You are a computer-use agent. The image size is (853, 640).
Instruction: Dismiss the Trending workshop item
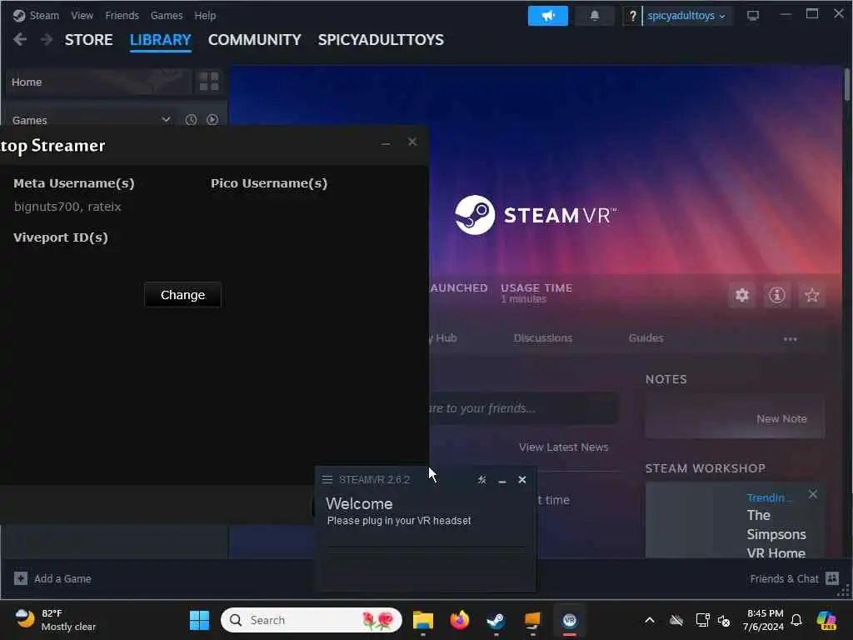click(813, 494)
